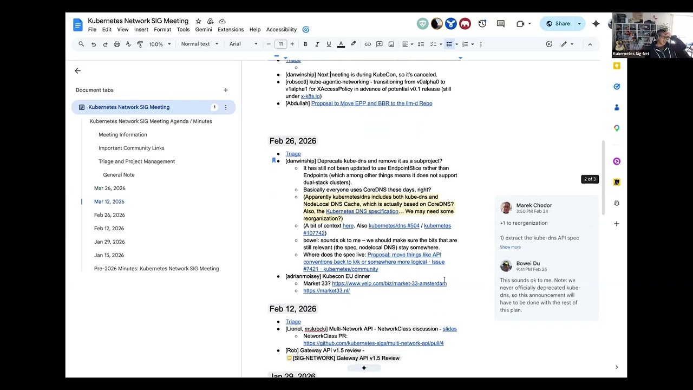Open the line and paragraph spacing options
693x390 pixels.
tap(421, 44)
